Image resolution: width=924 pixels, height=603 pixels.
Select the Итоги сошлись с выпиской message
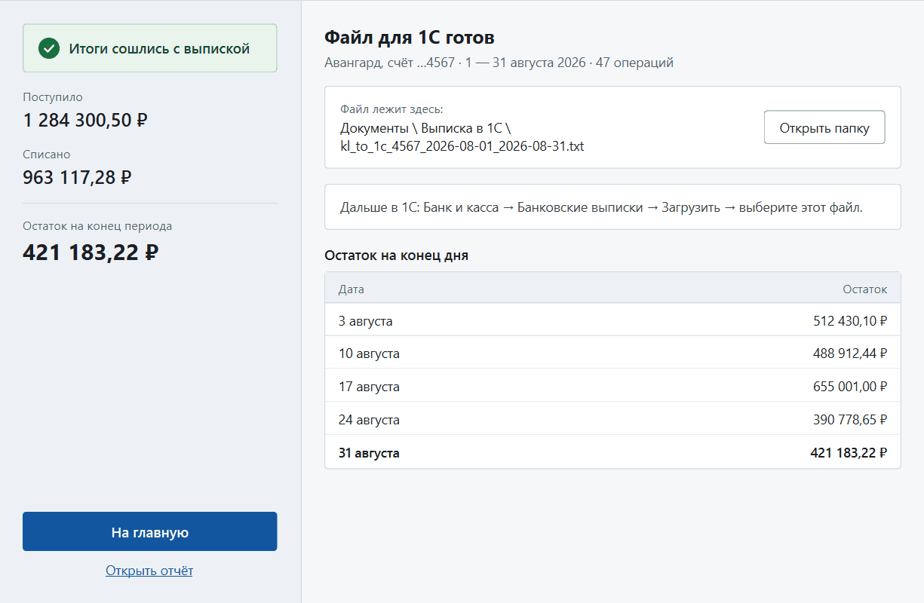pyautogui.click(x=159, y=49)
